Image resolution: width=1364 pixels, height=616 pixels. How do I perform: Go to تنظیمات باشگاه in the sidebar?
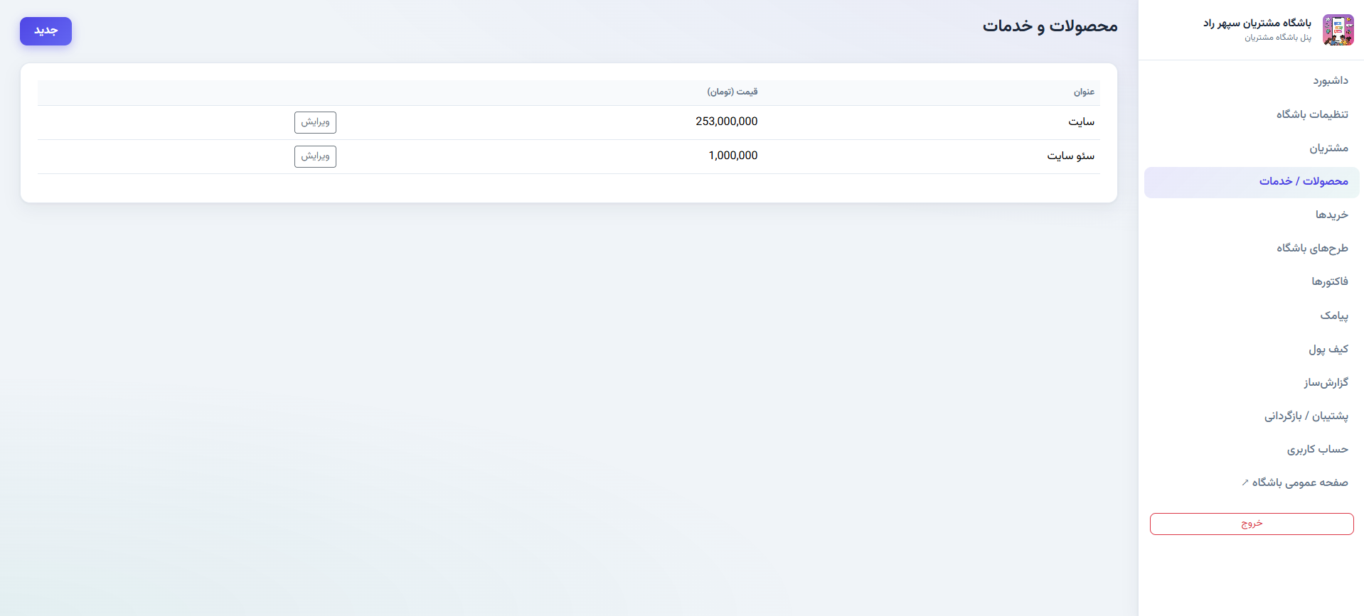coord(1252,114)
